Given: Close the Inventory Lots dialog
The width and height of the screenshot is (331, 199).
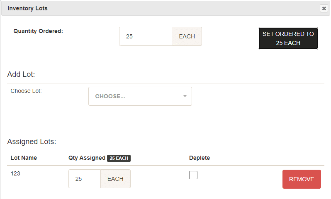Looking at the screenshot, I should click(x=324, y=8).
